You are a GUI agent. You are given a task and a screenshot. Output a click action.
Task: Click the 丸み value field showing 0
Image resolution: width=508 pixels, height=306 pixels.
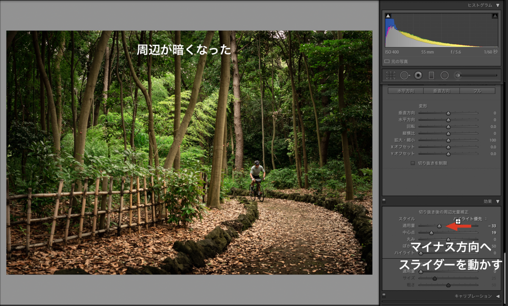click(x=494, y=240)
